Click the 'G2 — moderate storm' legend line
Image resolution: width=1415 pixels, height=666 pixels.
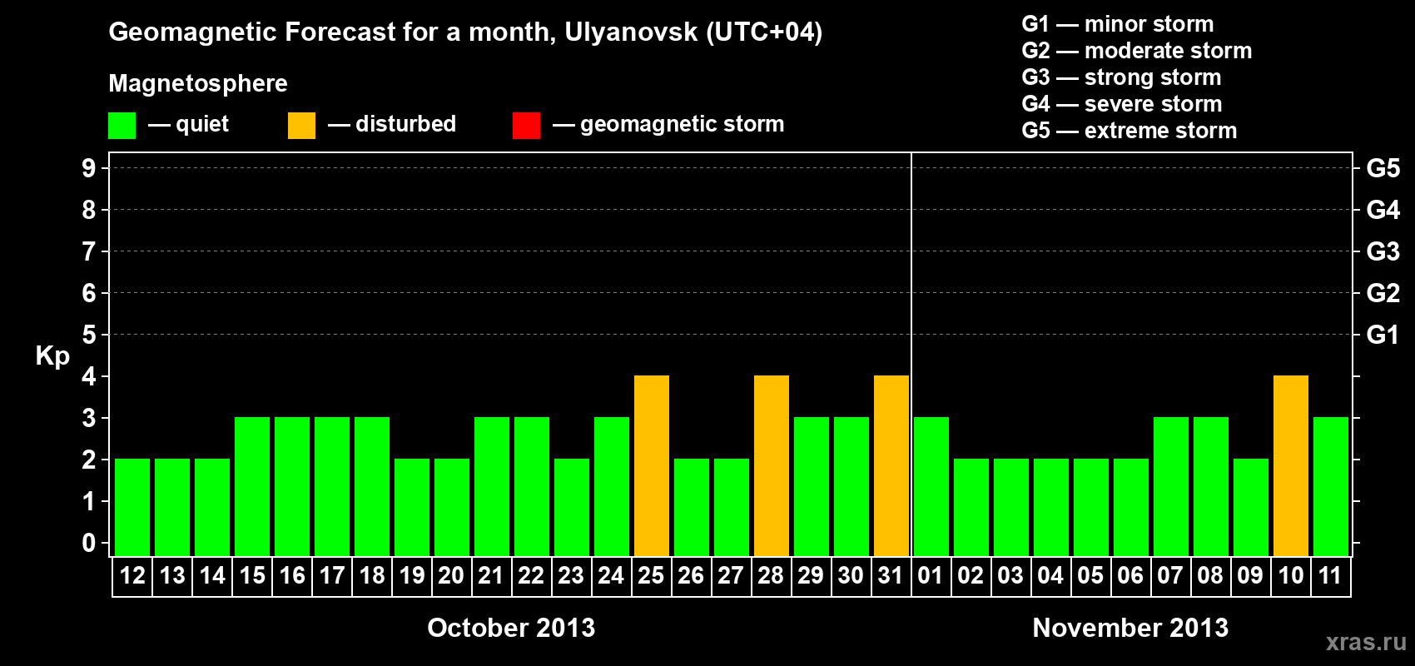pos(1137,51)
